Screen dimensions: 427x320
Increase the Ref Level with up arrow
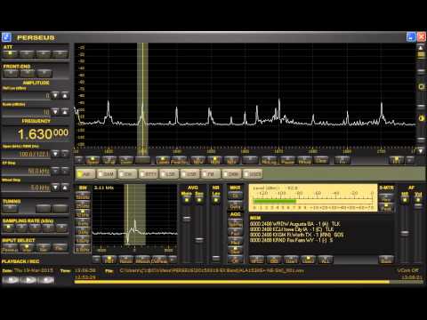tap(65, 95)
